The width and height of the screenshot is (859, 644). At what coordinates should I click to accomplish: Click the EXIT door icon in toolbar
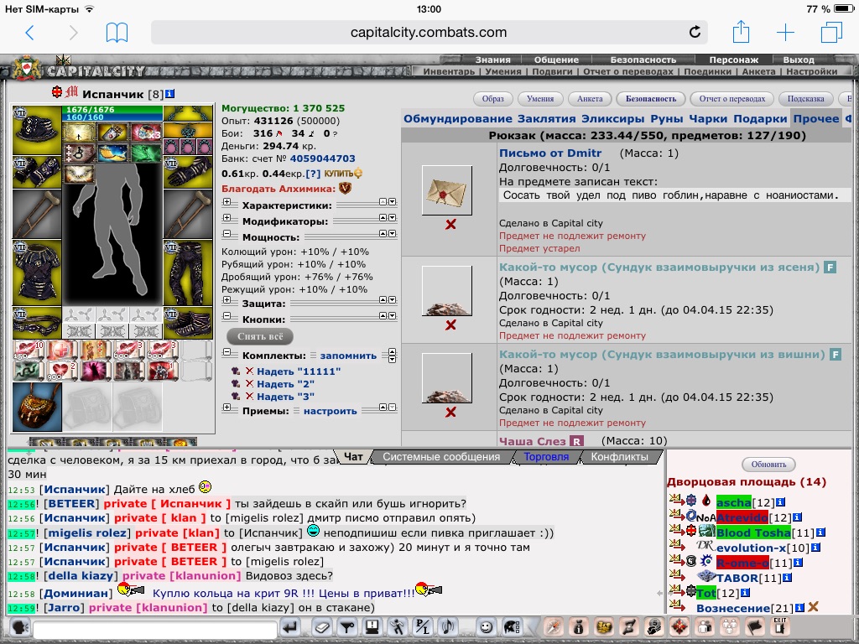pyautogui.click(x=780, y=627)
